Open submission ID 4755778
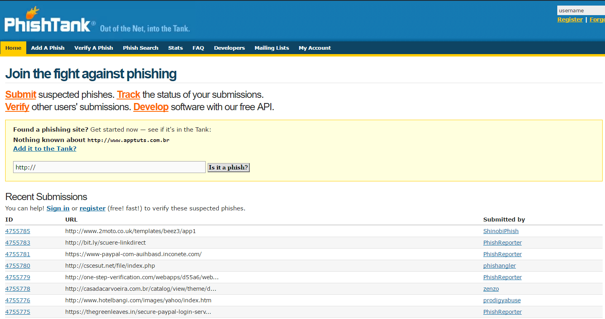 coord(18,289)
